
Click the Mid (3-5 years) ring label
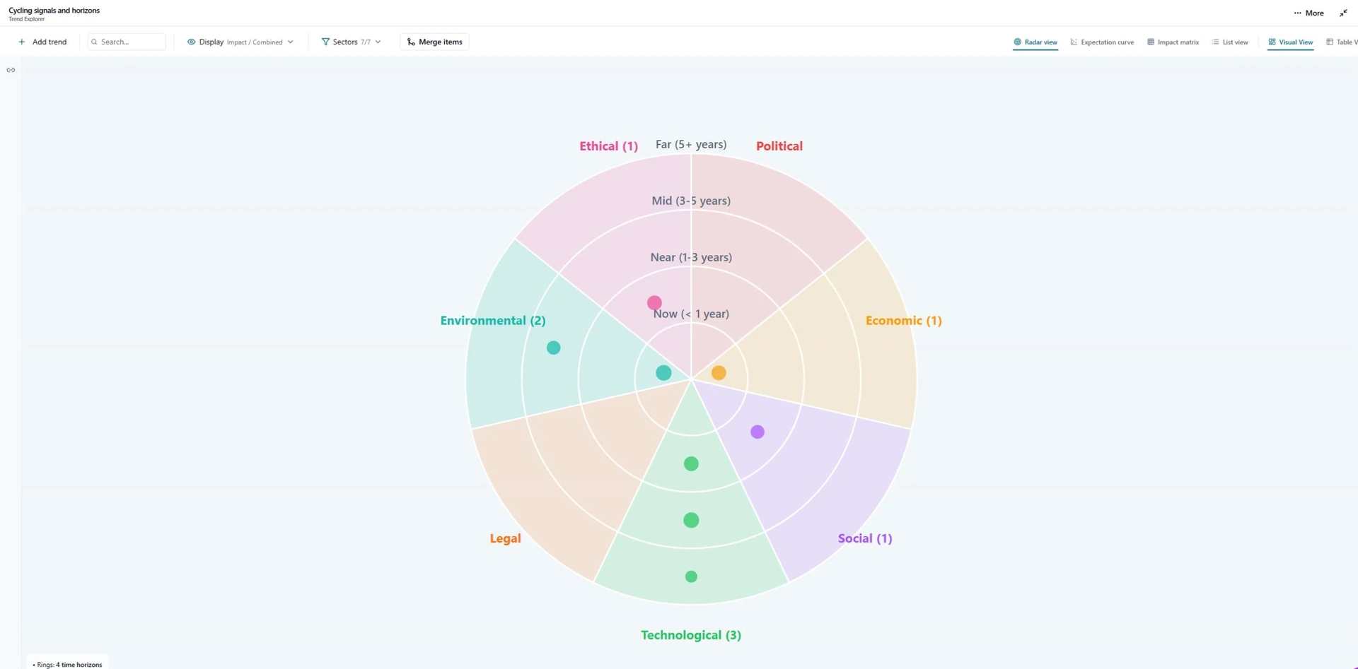pyautogui.click(x=691, y=201)
